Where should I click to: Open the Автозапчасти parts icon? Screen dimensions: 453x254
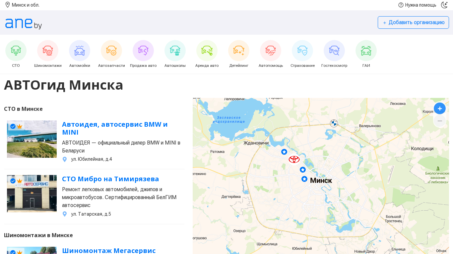(111, 51)
